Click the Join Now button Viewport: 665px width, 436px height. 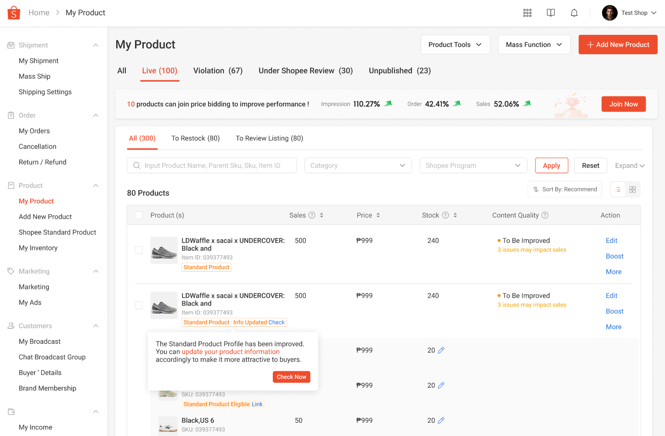pyautogui.click(x=624, y=104)
